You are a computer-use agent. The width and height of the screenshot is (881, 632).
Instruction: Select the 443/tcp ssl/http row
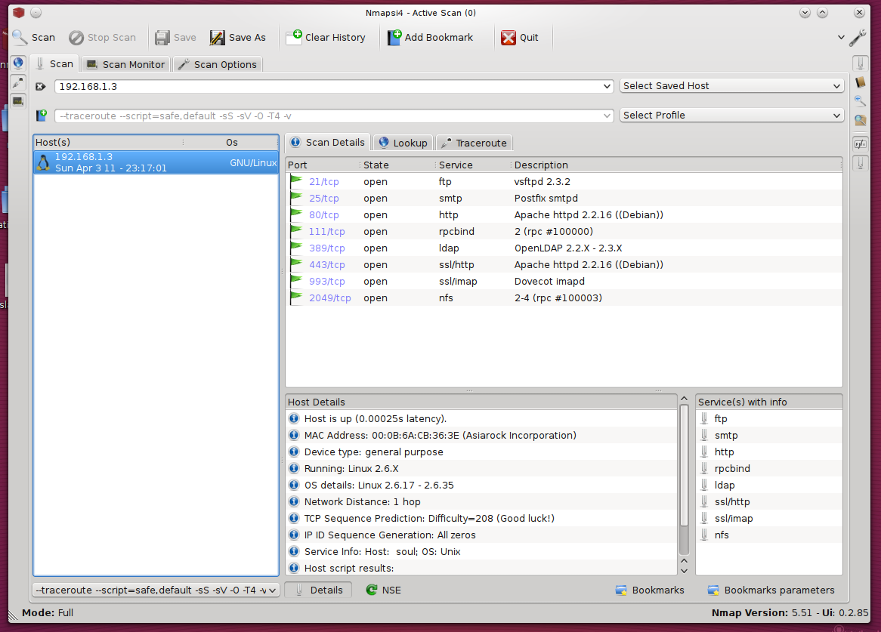tap(564, 264)
